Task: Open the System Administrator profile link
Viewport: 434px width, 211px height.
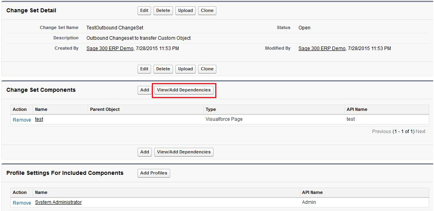Action: click(59, 202)
